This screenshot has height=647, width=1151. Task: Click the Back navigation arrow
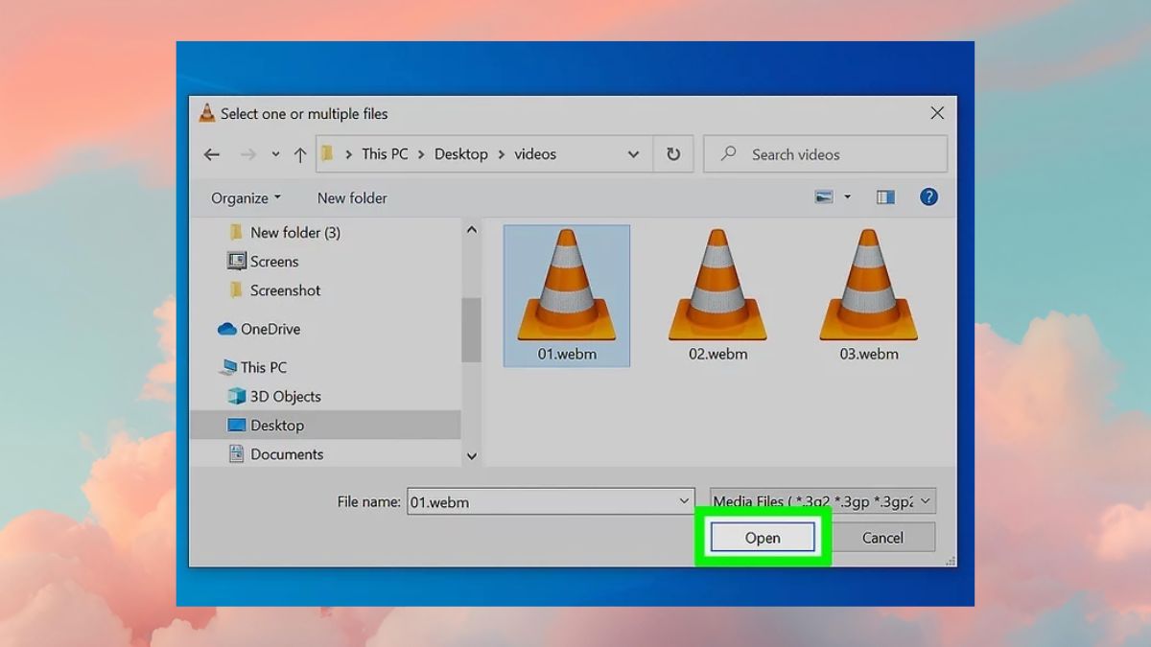point(212,154)
